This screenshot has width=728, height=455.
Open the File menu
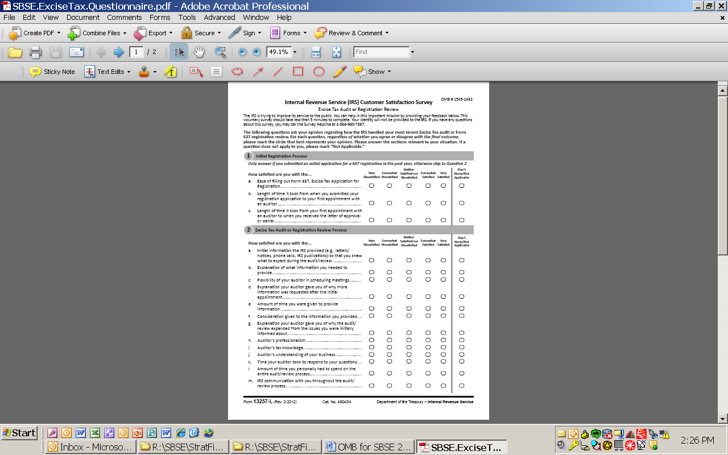[x=9, y=18]
